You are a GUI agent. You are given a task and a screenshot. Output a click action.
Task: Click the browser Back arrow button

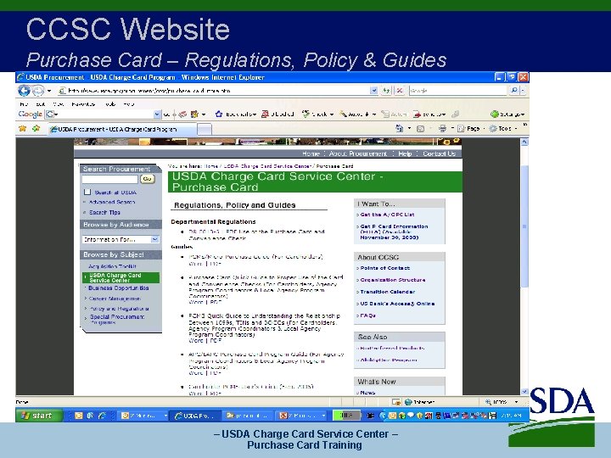pos(24,91)
